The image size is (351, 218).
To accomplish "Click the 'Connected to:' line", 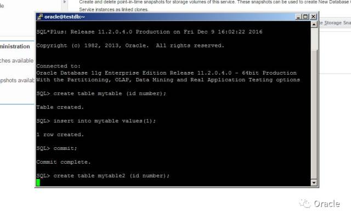I will [58, 66].
